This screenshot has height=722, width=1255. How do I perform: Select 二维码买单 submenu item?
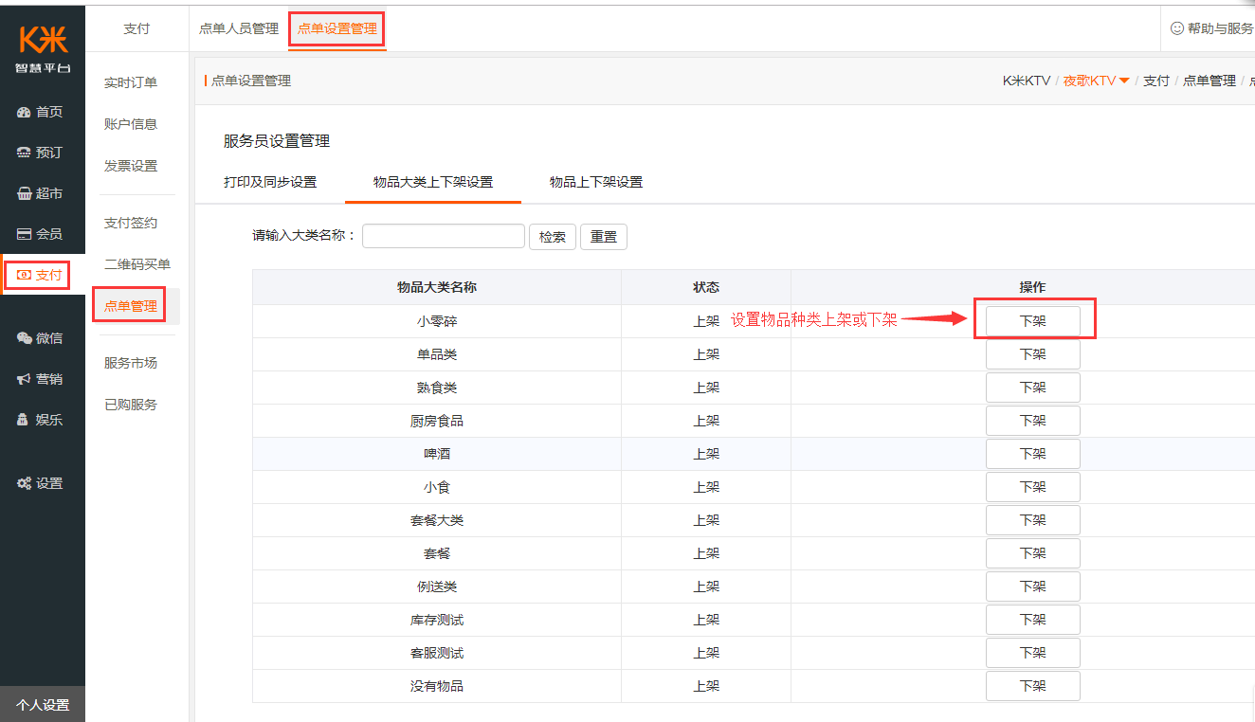137,264
